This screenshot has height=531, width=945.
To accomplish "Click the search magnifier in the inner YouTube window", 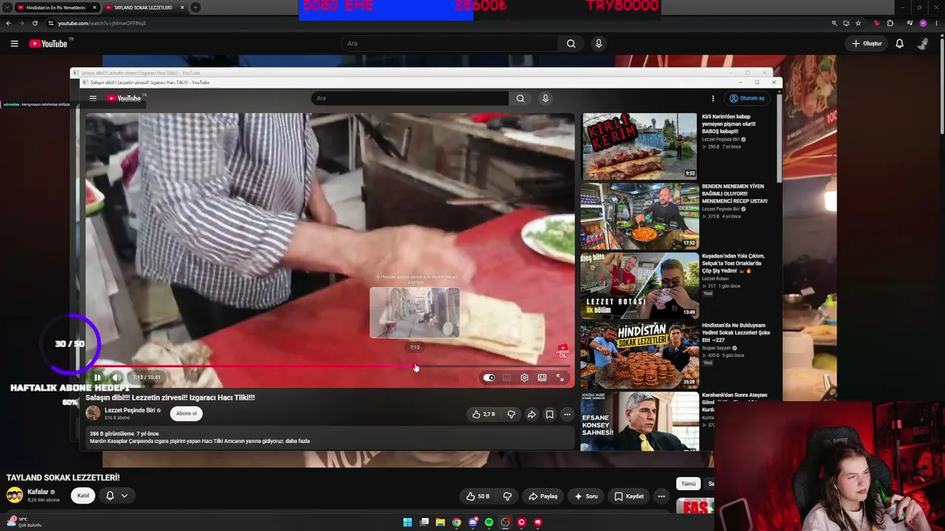I will (520, 98).
